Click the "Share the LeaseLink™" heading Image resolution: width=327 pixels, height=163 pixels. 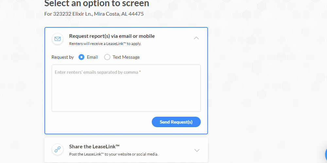[94, 147]
